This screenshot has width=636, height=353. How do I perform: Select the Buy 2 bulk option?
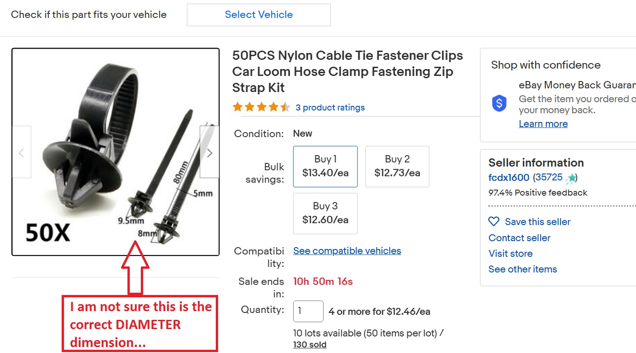pyautogui.click(x=397, y=166)
